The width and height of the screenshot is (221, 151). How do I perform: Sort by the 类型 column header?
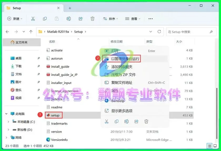coord(149,42)
